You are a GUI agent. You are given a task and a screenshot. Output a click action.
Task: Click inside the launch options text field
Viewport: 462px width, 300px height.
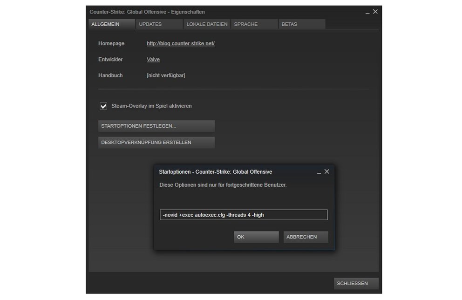coord(244,215)
